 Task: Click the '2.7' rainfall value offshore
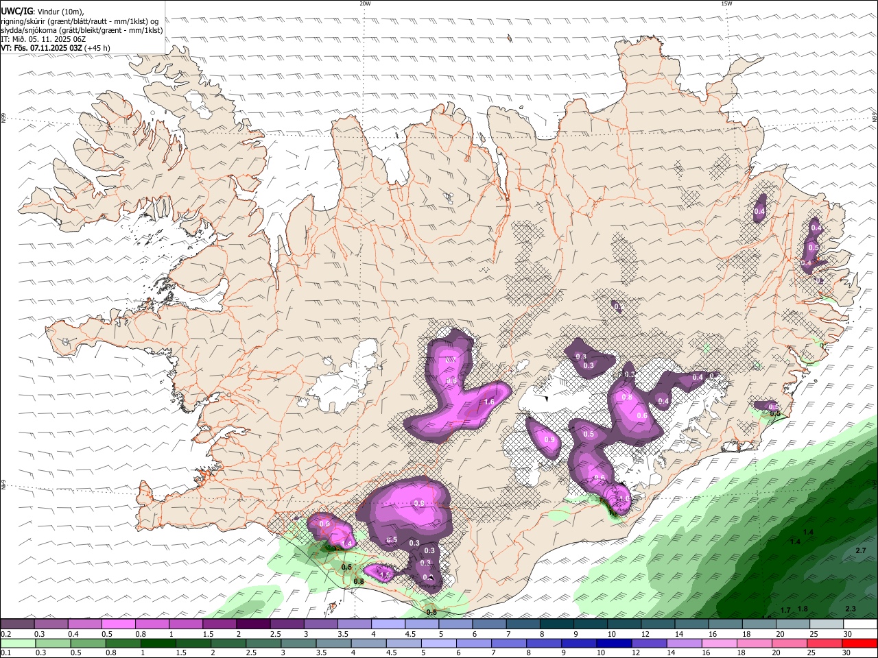[x=861, y=551]
